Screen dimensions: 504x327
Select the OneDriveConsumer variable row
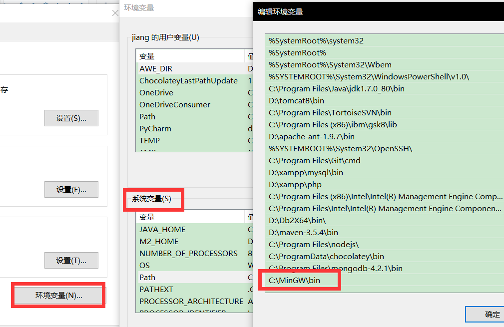pos(194,105)
